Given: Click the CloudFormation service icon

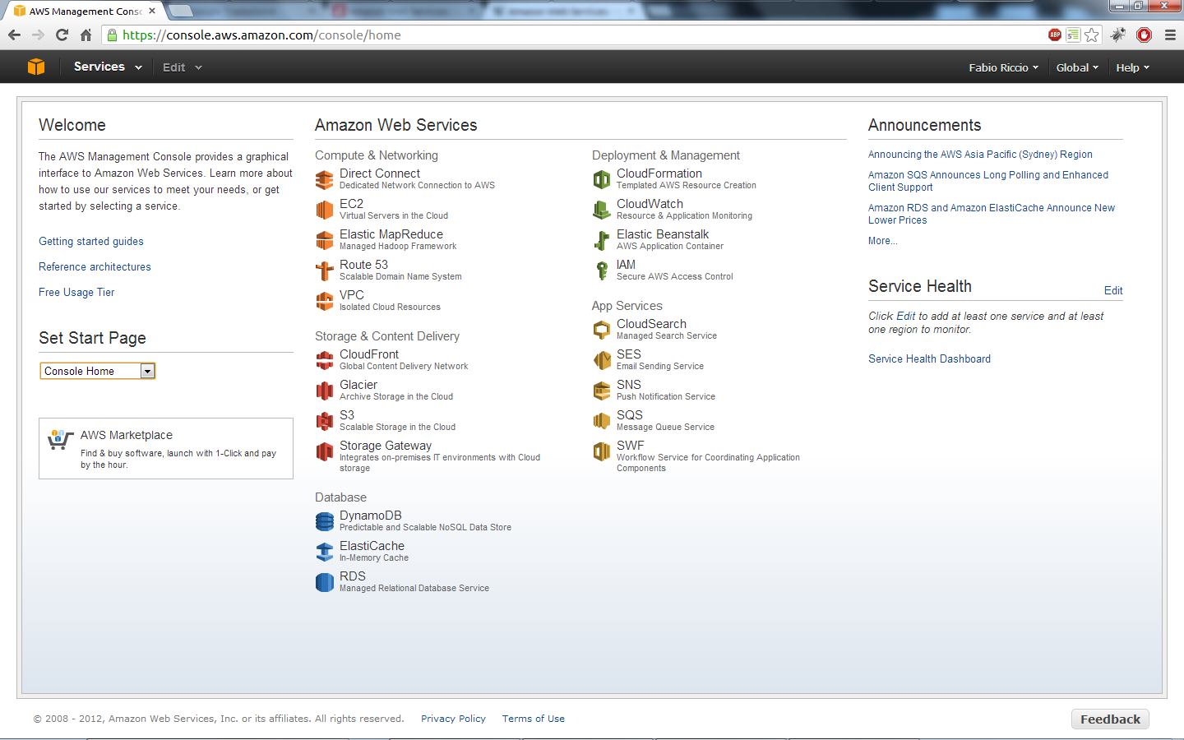Looking at the screenshot, I should point(602,179).
